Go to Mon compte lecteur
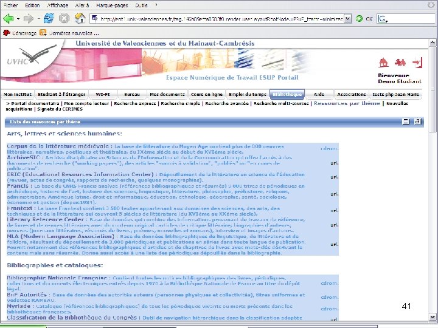 86,103
